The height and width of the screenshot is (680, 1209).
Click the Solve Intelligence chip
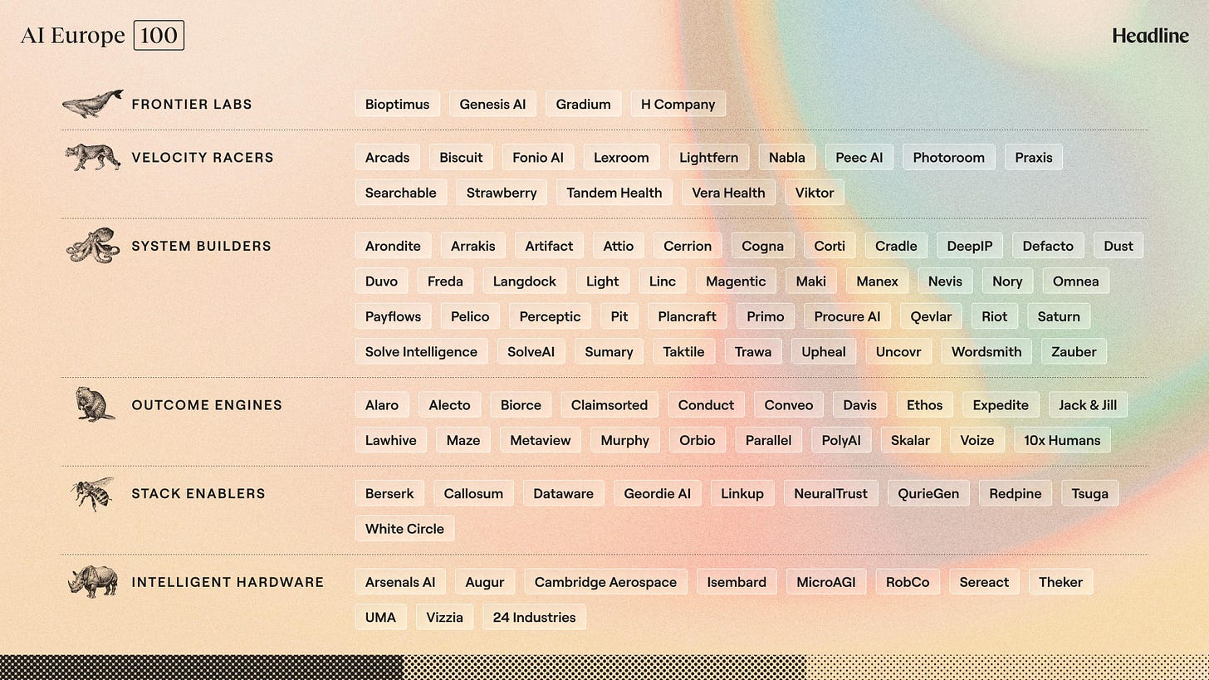point(421,351)
